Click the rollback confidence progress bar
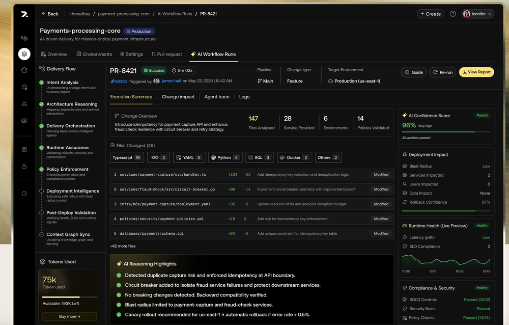This screenshot has width=509, height=325. tap(446, 211)
